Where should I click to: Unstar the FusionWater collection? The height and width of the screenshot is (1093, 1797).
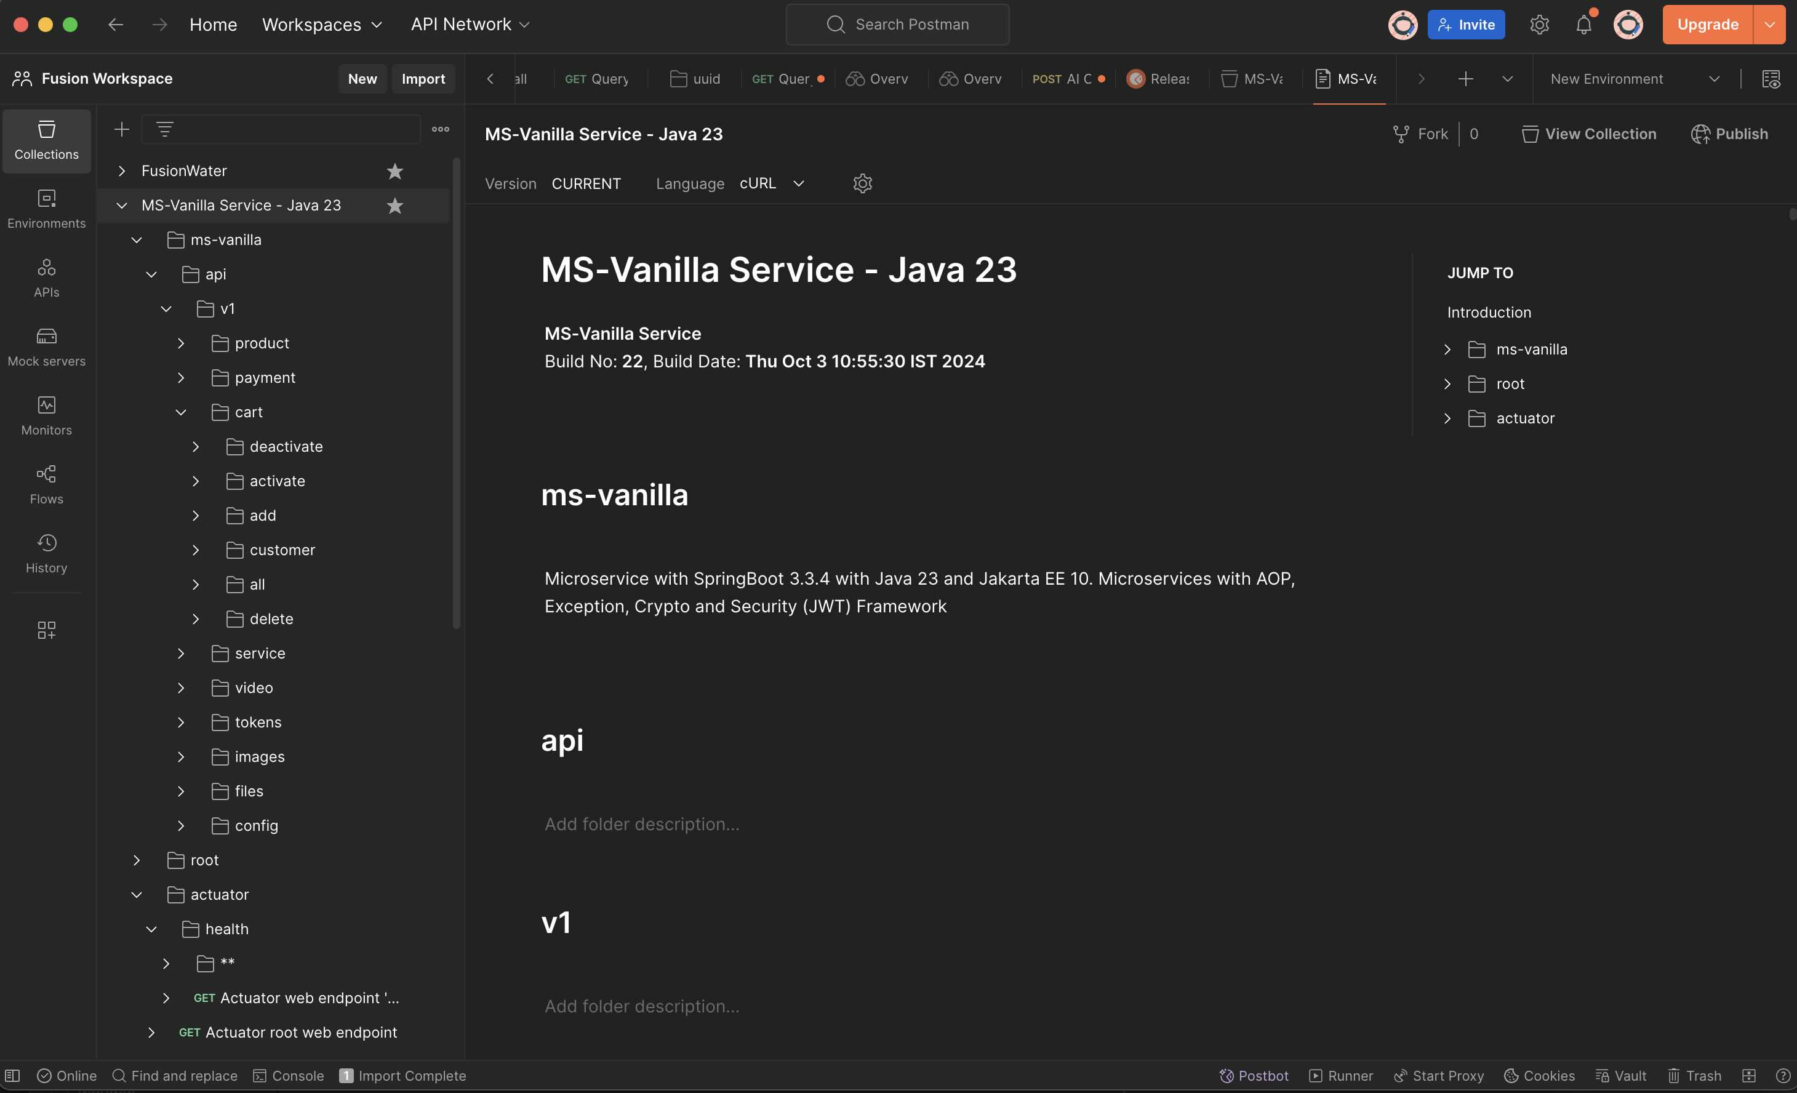[394, 170]
